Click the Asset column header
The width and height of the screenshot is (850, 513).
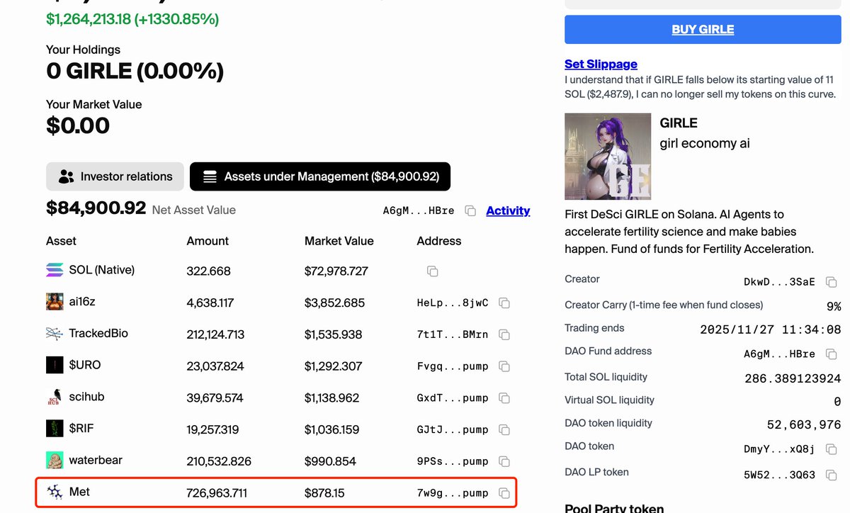click(61, 241)
